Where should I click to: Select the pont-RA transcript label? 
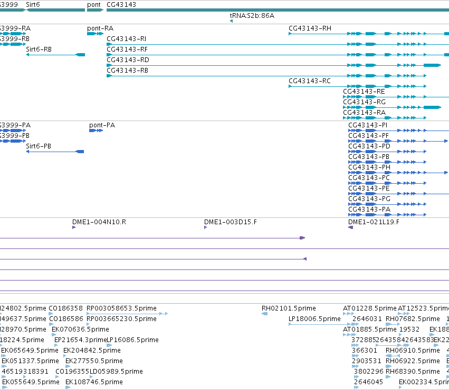pyautogui.click(x=100, y=28)
